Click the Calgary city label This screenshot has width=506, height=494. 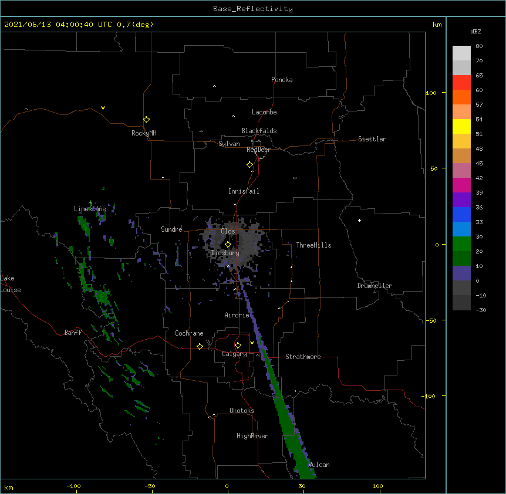234,354
